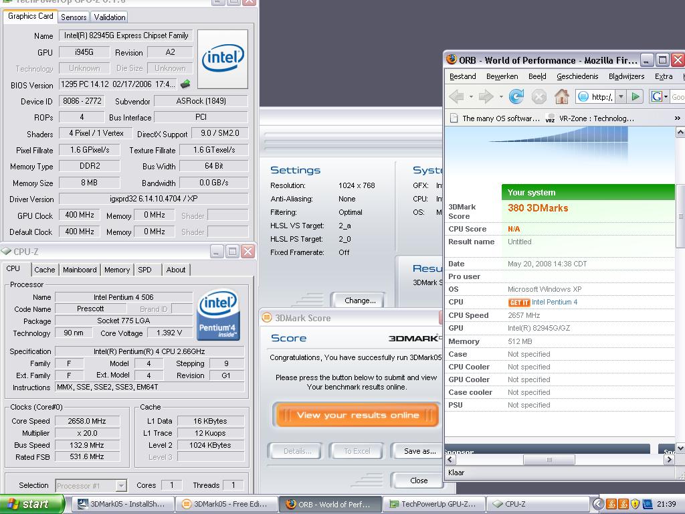Switch to TechPowerUp GPU-Z taskbar item

(x=433, y=504)
